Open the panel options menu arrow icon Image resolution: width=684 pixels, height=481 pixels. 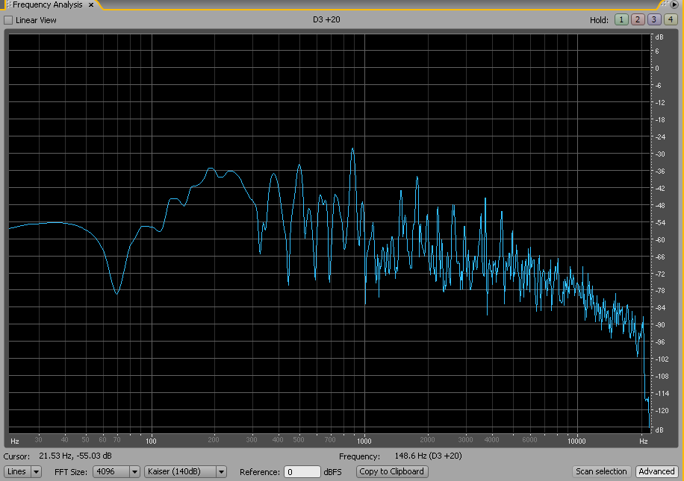coord(674,4)
